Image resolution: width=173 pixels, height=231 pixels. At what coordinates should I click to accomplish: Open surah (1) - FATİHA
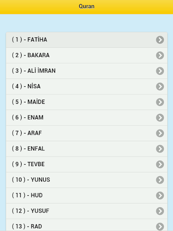tap(86, 40)
